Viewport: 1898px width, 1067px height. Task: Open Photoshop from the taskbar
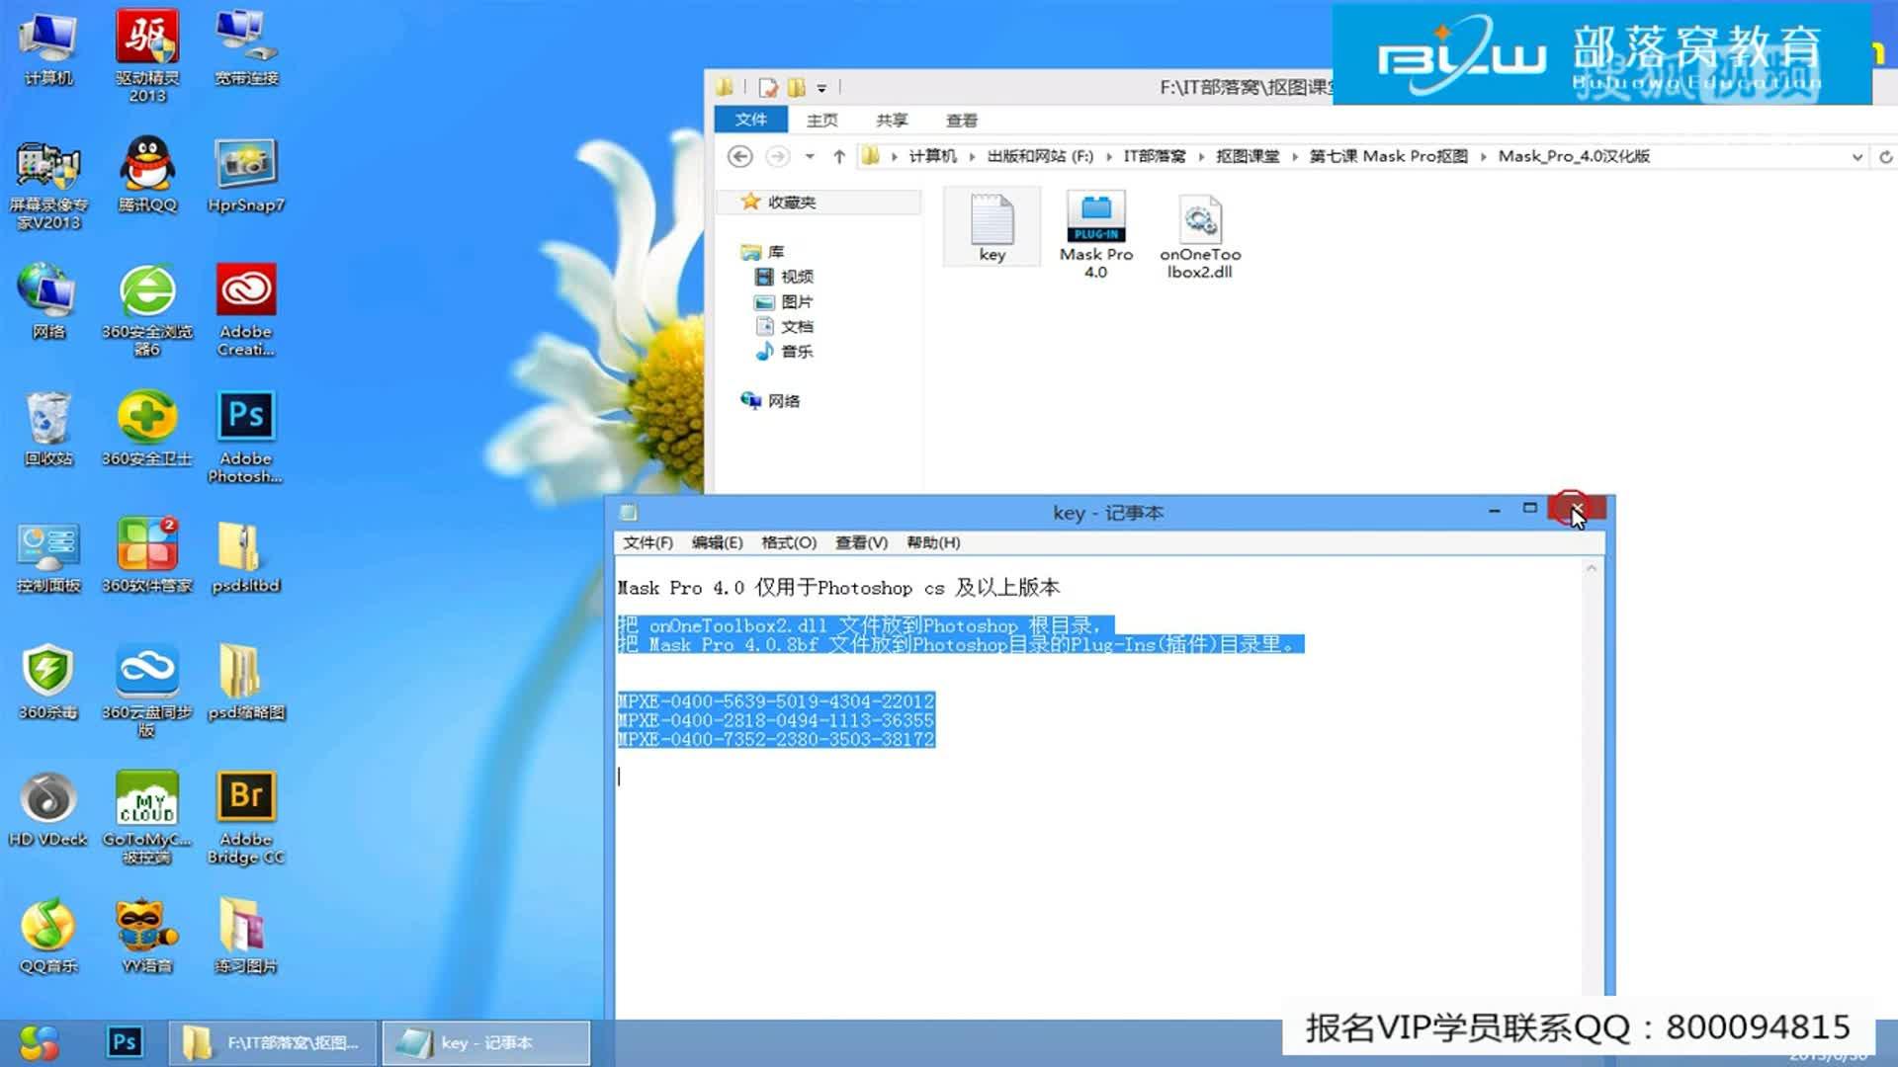coord(124,1040)
